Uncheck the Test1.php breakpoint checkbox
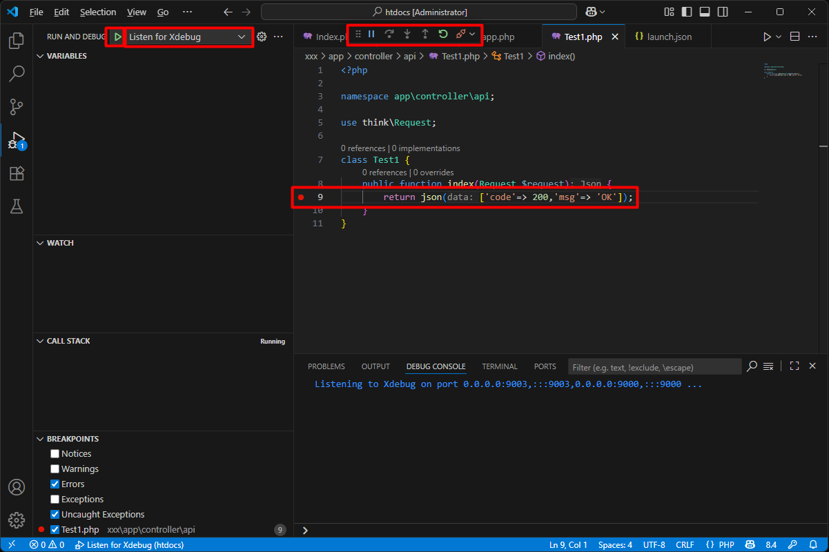 pos(55,529)
